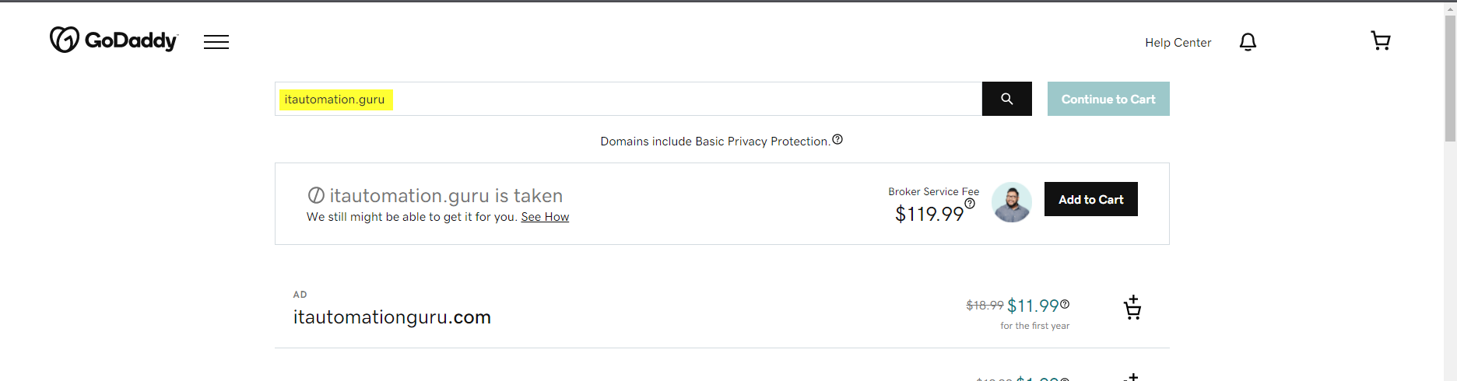
Task: Add the partially visible second domain to cart
Action: pyautogui.click(x=1133, y=377)
